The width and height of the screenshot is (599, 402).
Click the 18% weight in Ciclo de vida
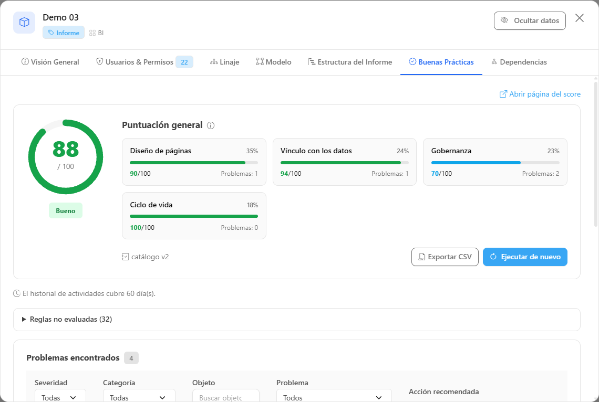[253, 205]
